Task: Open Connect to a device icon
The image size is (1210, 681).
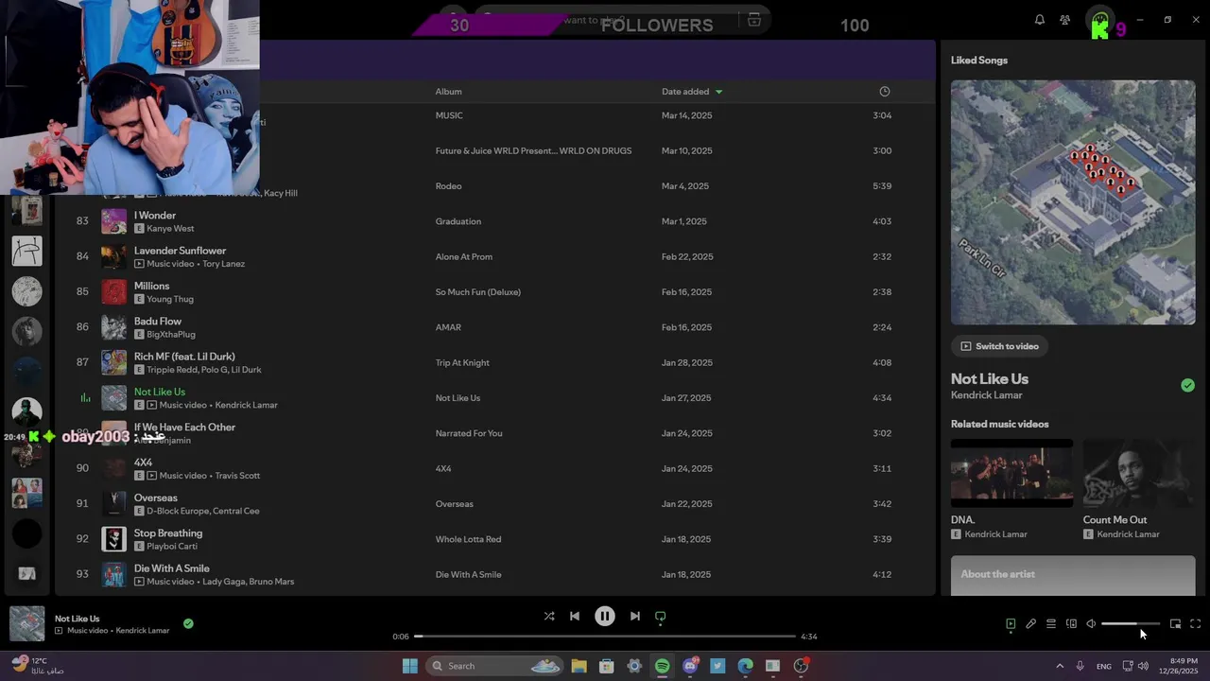Action: pyautogui.click(x=1071, y=624)
